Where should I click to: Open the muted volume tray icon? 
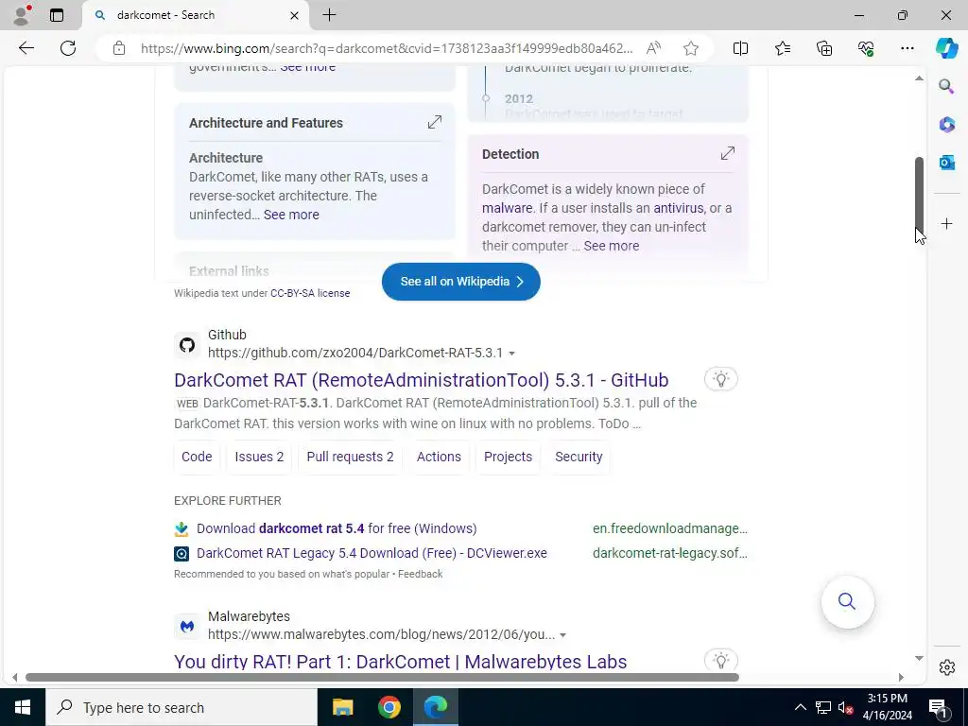tap(845, 707)
